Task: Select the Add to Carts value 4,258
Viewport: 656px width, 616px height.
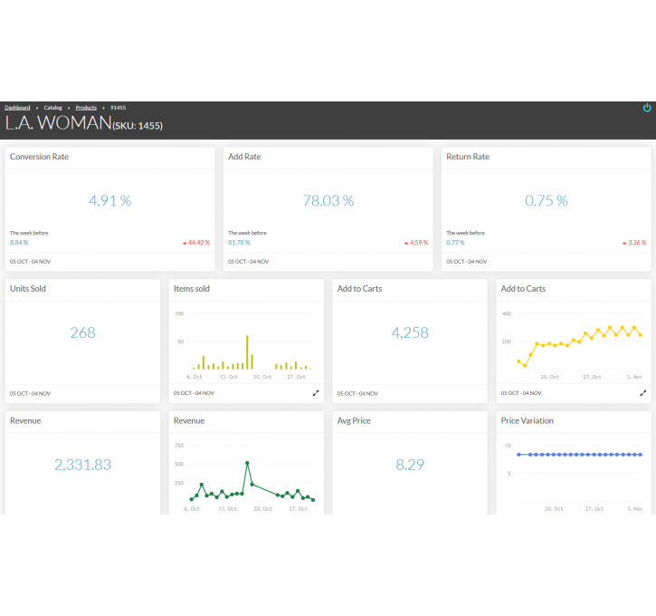Action: [x=410, y=332]
